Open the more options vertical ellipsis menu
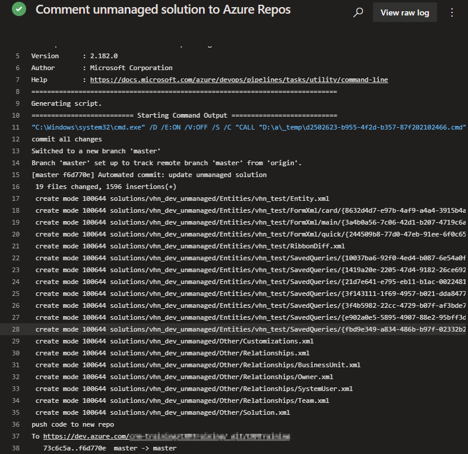The height and width of the screenshot is (454, 468). pos(452,12)
